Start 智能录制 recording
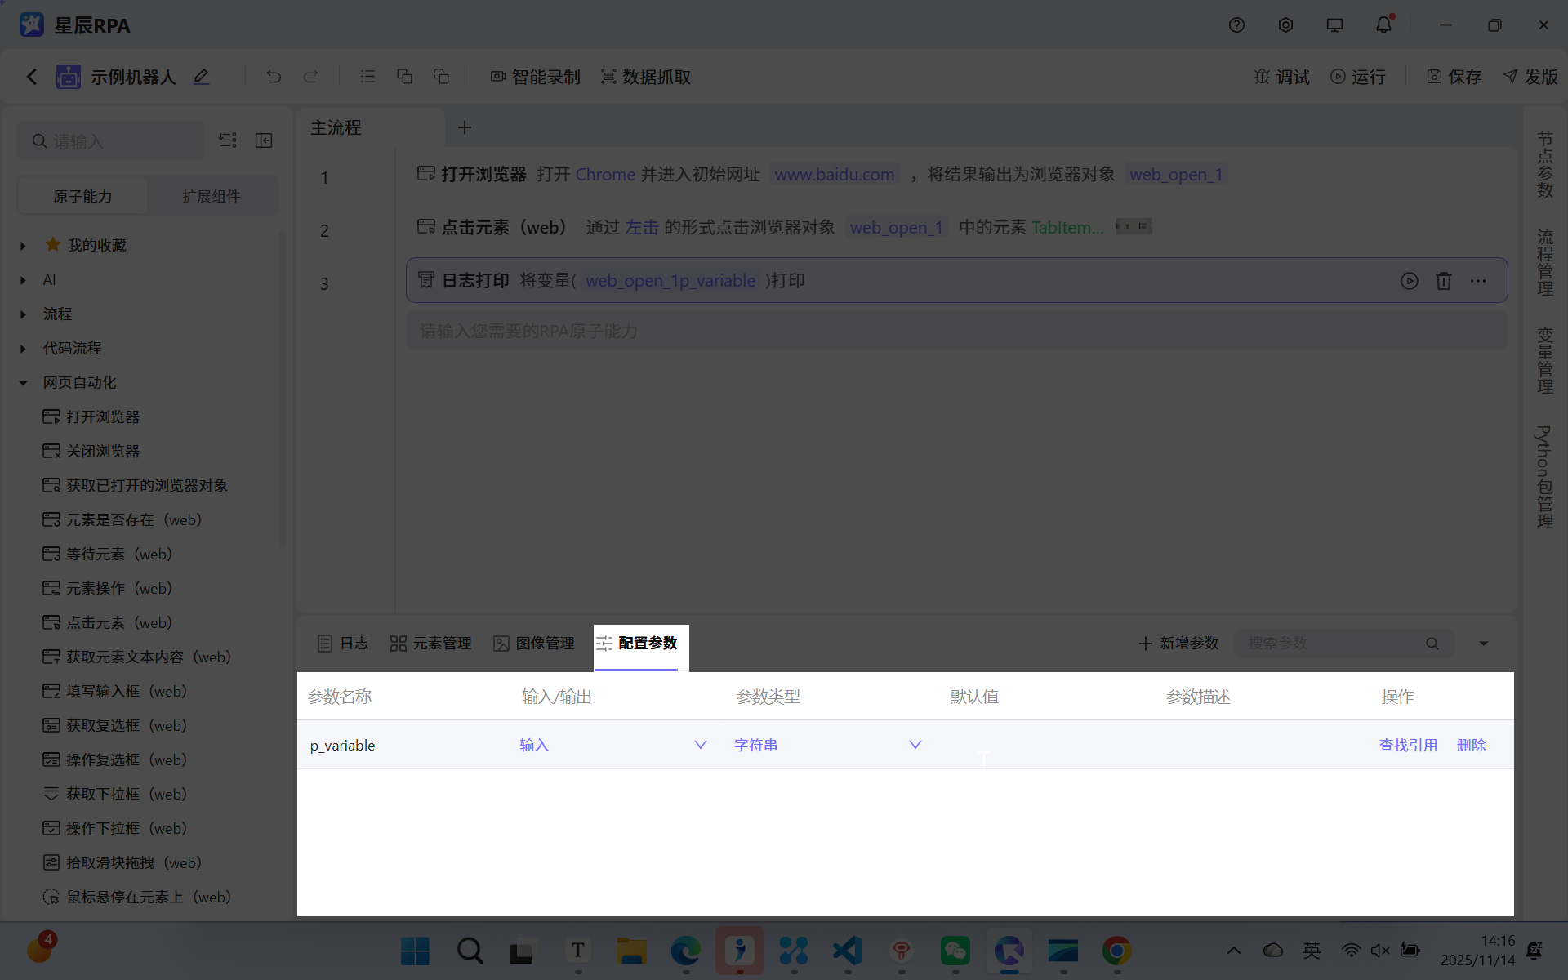 coord(535,76)
